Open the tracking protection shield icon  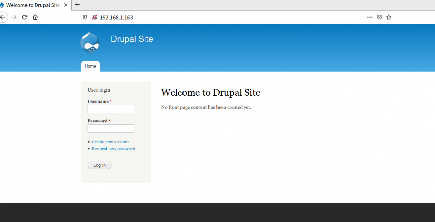[85, 17]
